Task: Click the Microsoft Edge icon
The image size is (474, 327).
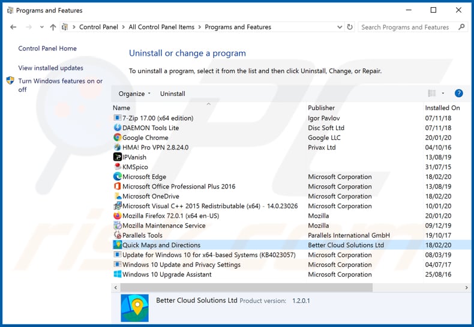Action: 117,176
